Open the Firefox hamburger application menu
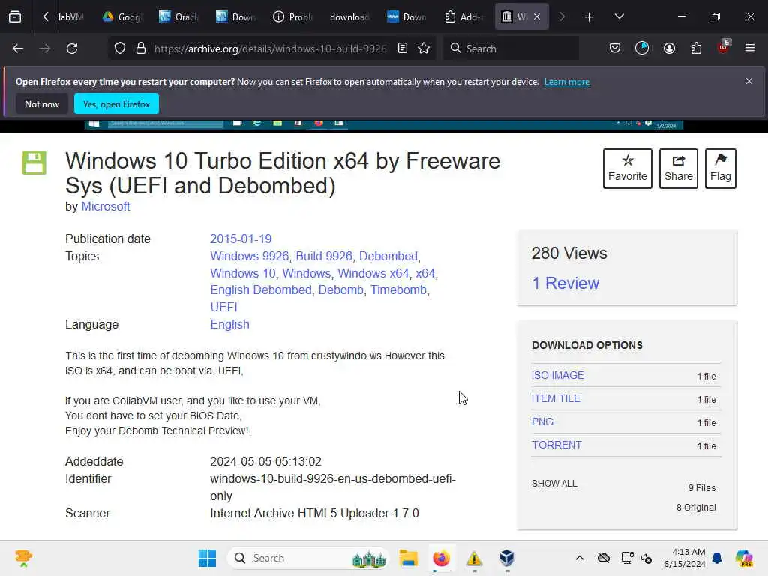 pyautogui.click(x=750, y=49)
